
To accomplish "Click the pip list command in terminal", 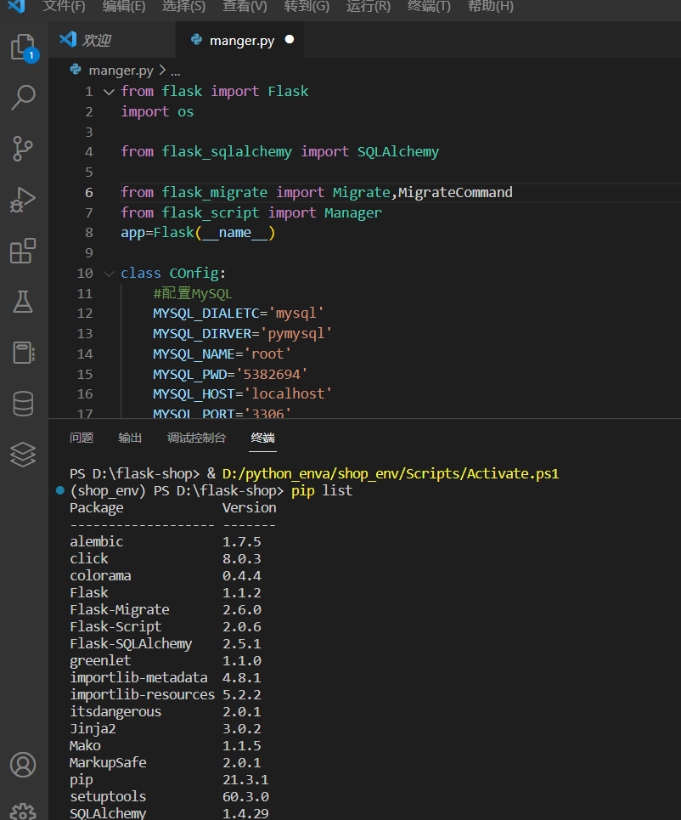I will point(322,491).
